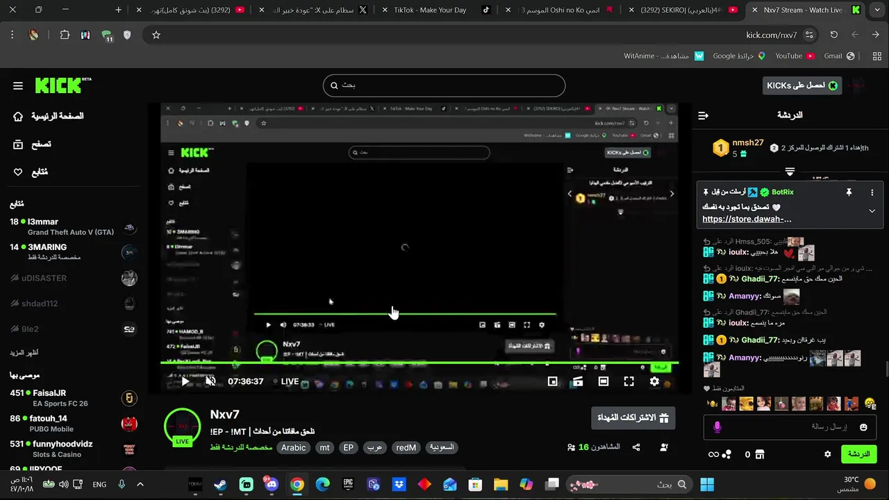The height and width of the screenshot is (500, 889).
Task: Click the green chat send button
Action: pos(858,454)
